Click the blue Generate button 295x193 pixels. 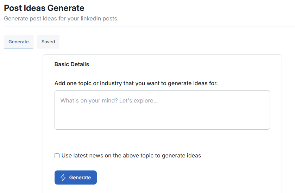click(x=76, y=178)
